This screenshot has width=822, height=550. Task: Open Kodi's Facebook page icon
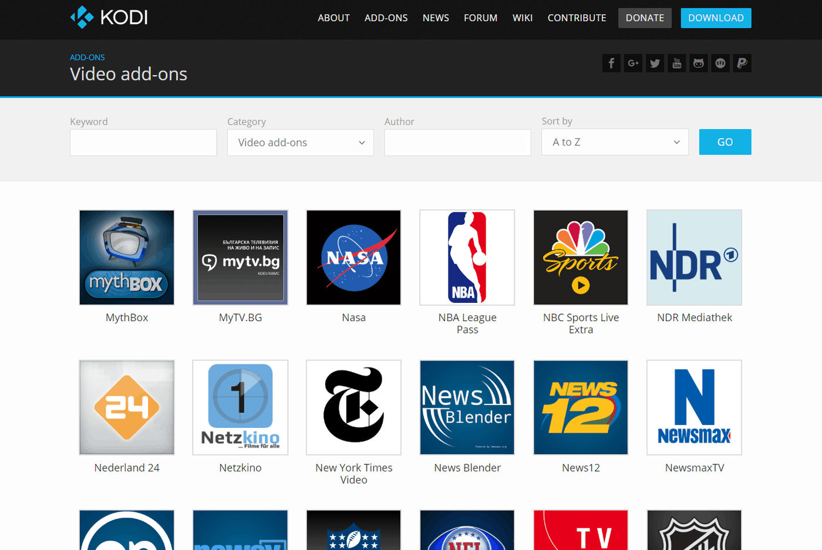pyautogui.click(x=611, y=63)
